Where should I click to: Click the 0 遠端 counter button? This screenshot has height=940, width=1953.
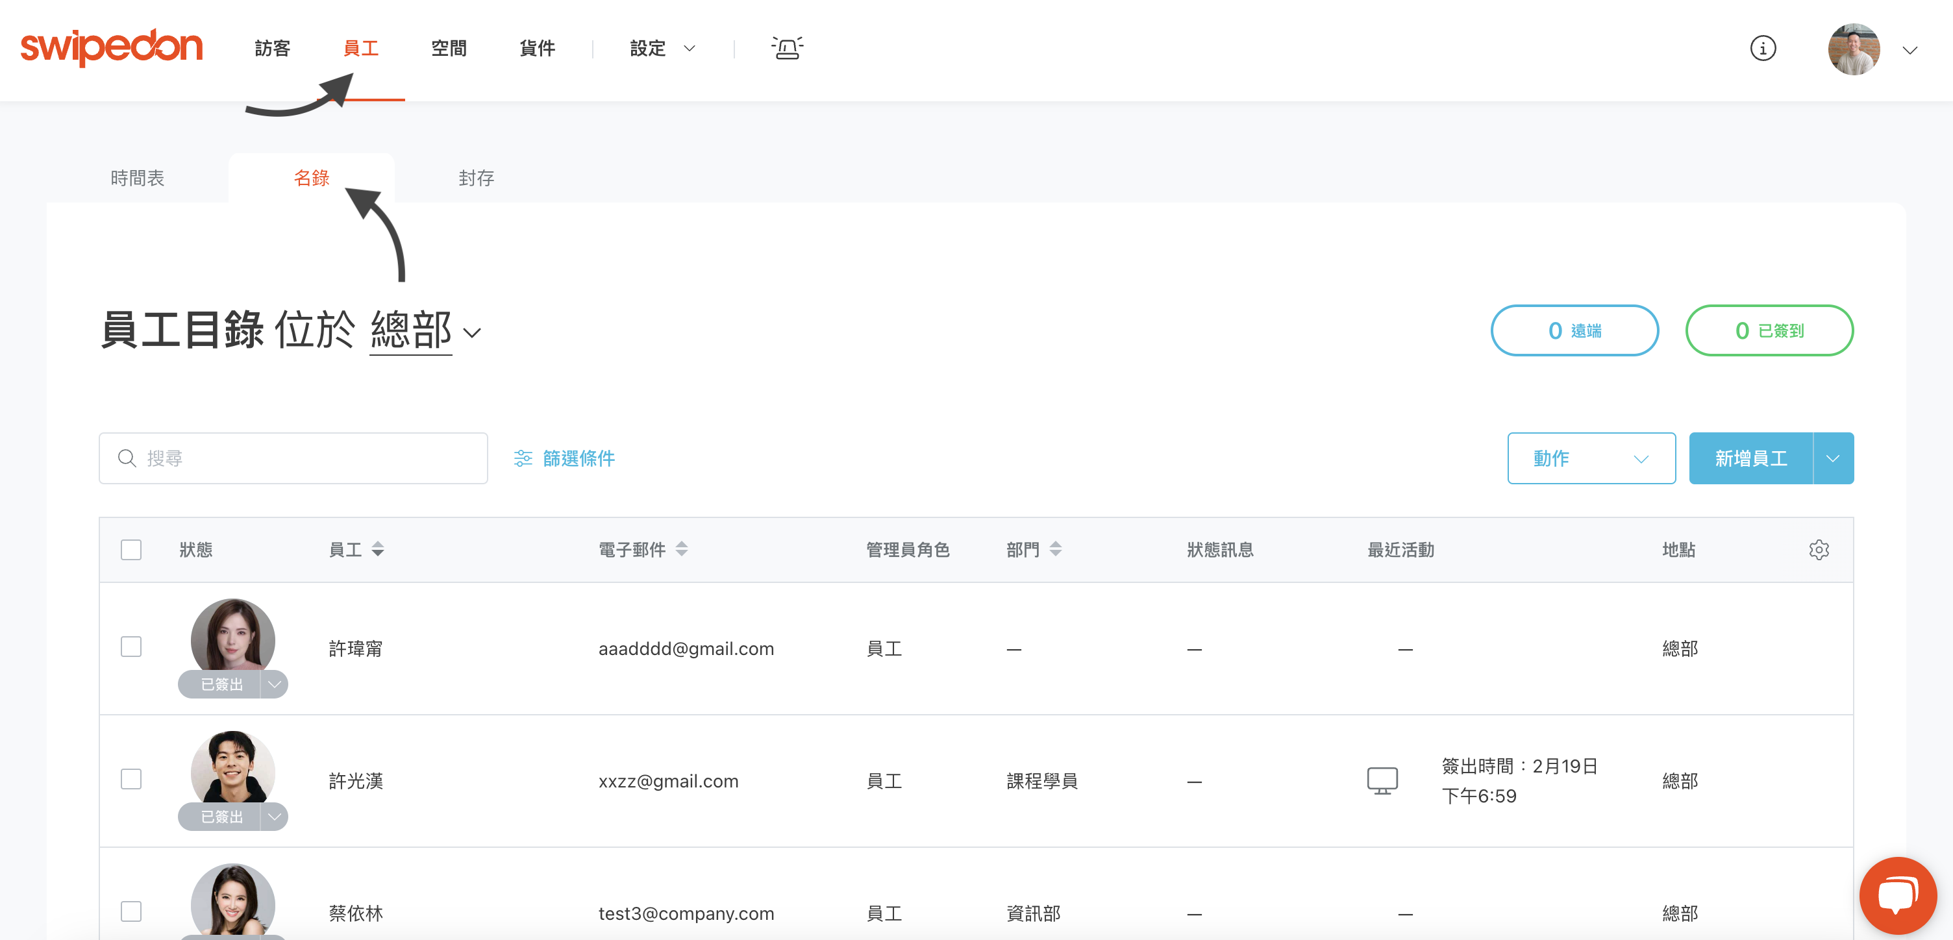click(1574, 330)
